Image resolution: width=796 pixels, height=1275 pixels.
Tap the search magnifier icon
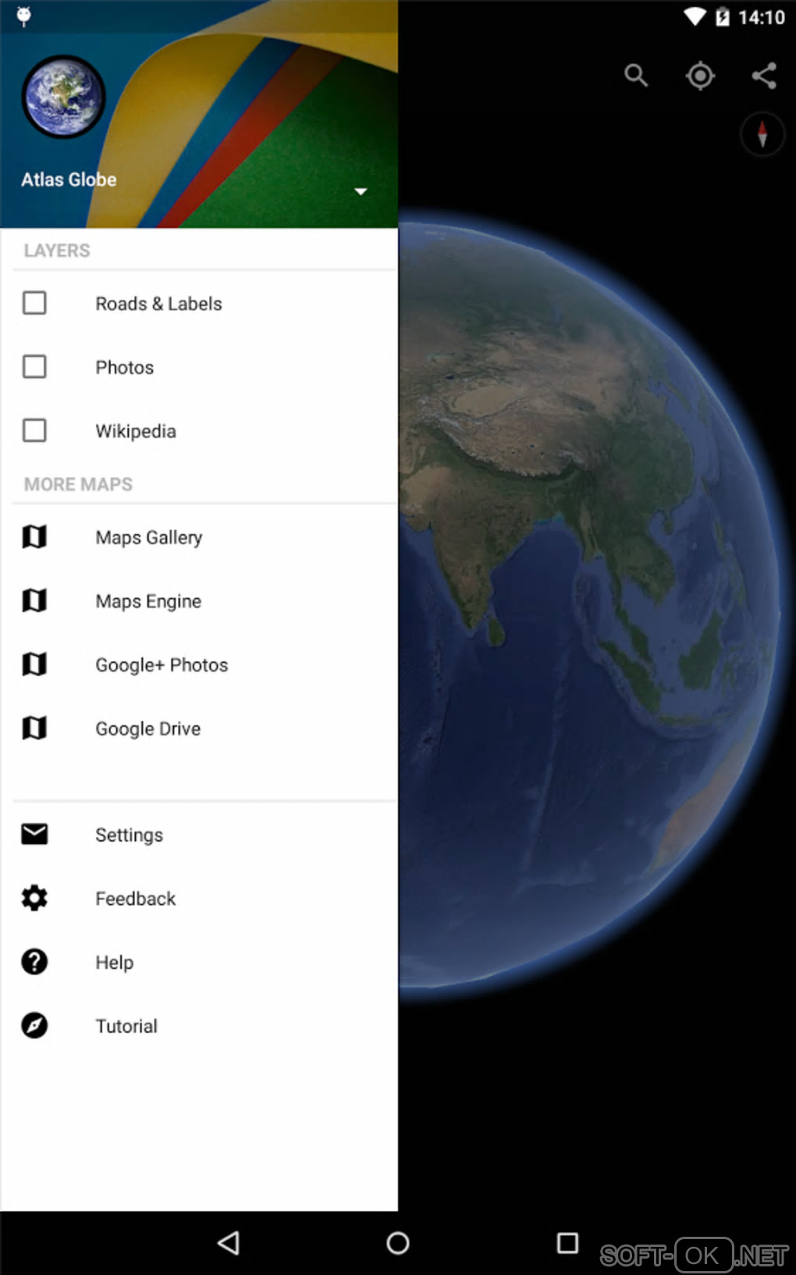tap(636, 76)
